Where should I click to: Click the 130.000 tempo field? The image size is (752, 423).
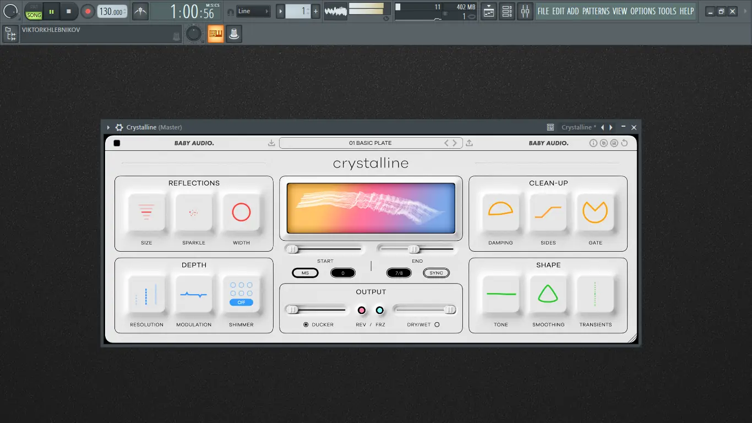pos(112,12)
